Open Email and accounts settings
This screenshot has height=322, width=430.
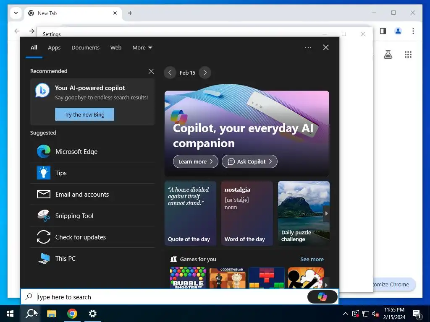click(92, 195)
